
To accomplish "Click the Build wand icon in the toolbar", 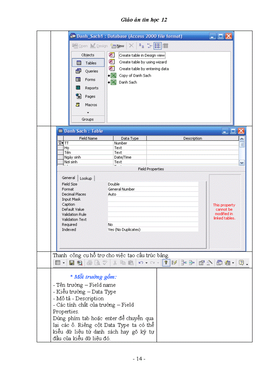I will coord(209,263).
